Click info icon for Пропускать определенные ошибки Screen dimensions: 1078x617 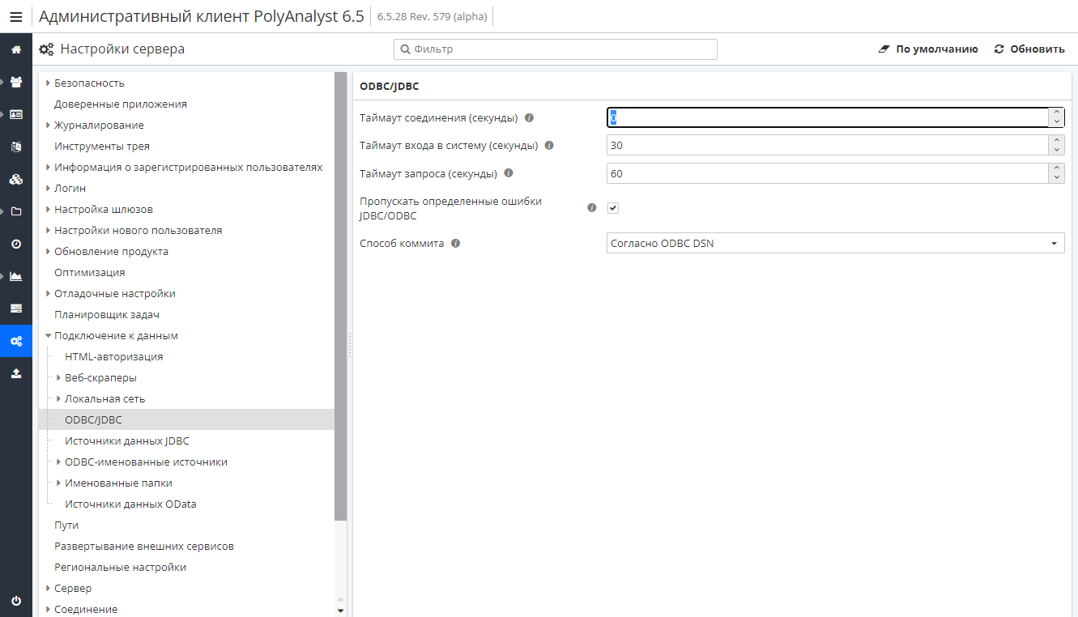[x=592, y=207]
